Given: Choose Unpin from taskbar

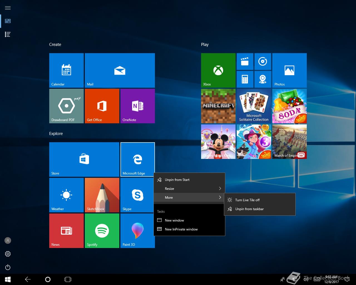Looking at the screenshot, I should click(x=260, y=209).
